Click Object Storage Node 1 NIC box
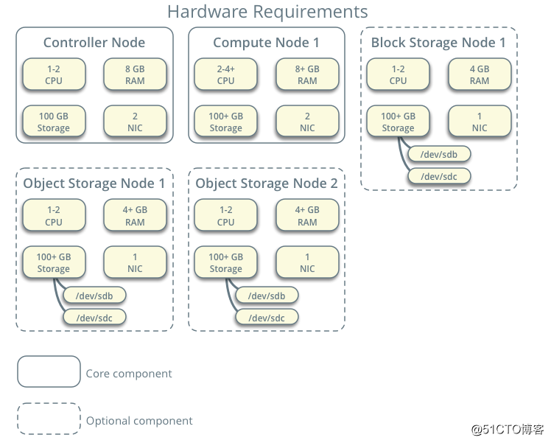This screenshot has height=443, width=551. 135,262
